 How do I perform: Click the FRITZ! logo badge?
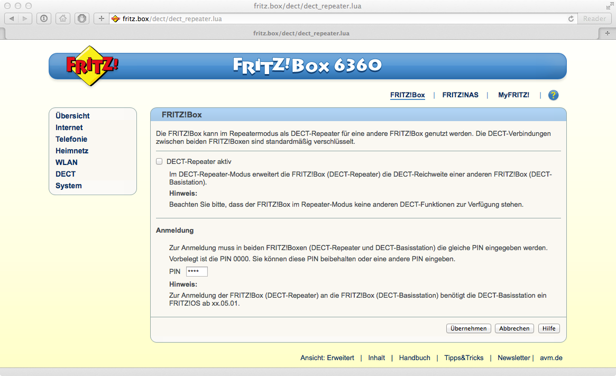click(x=92, y=66)
